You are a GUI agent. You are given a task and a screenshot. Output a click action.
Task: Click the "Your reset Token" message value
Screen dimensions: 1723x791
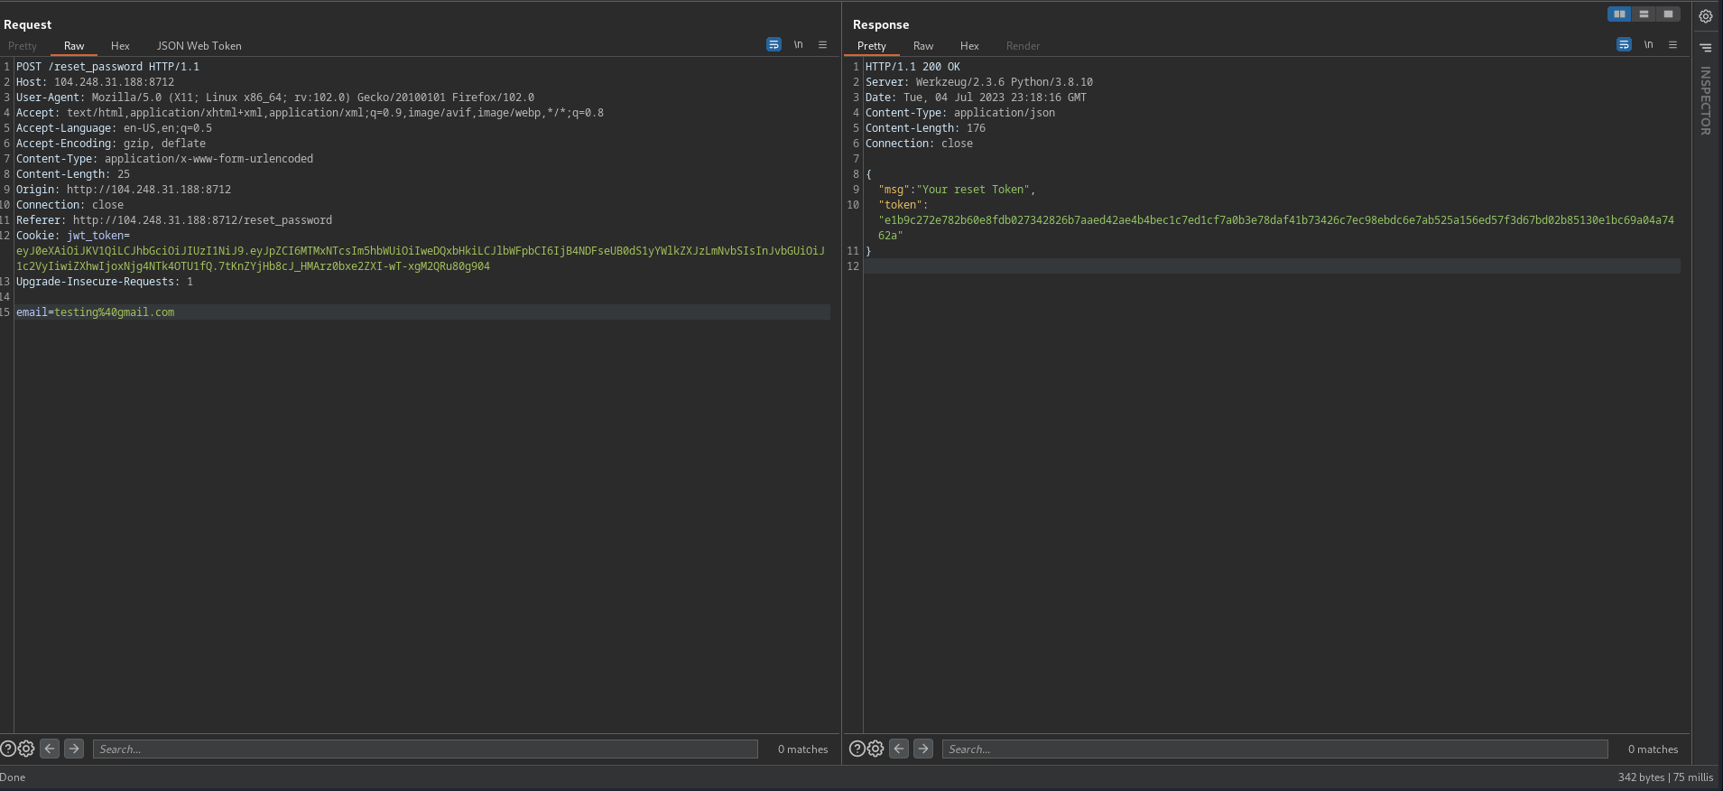pyautogui.click(x=973, y=190)
